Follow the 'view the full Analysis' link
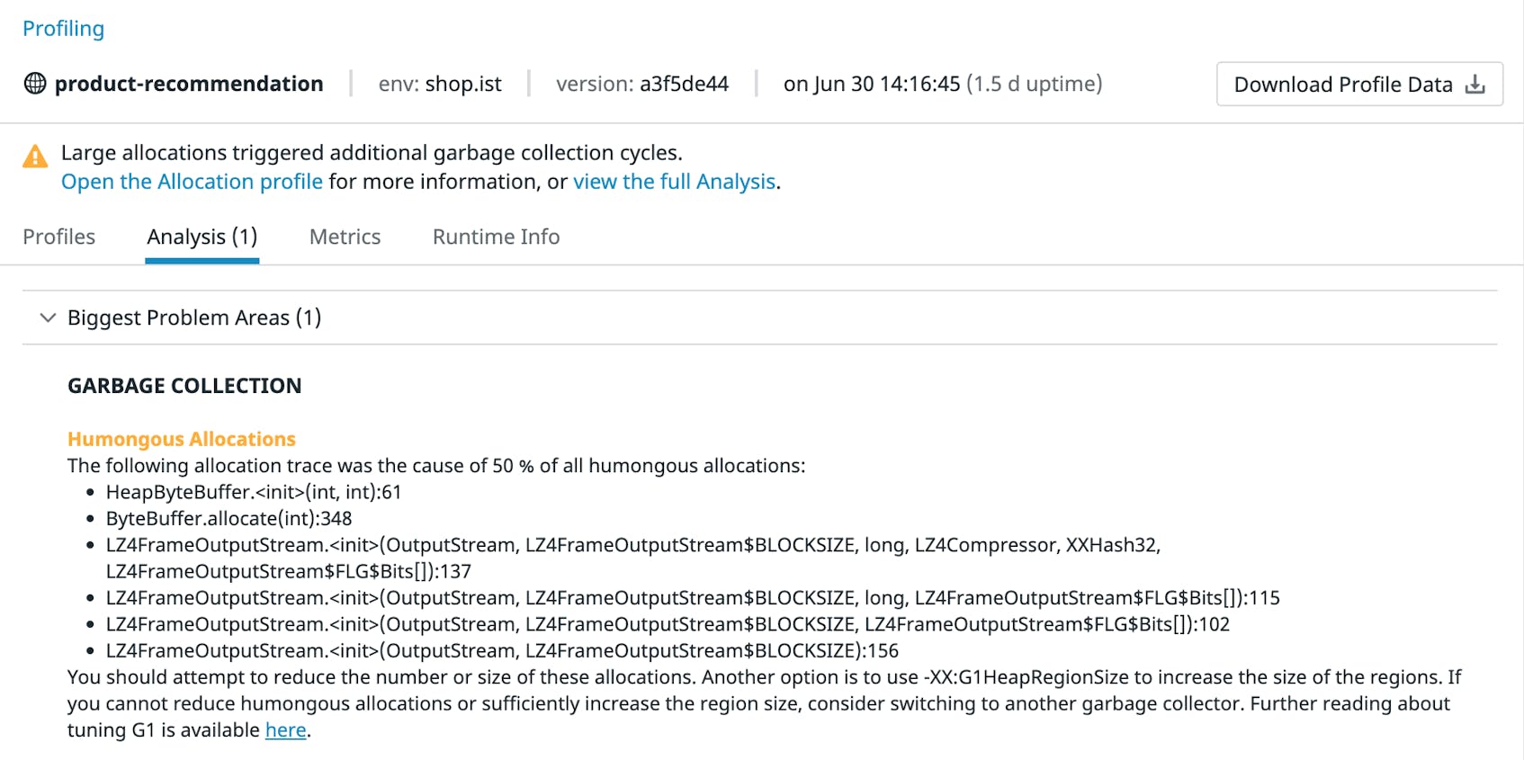This screenshot has height=760, width=1524. point(674,182)
